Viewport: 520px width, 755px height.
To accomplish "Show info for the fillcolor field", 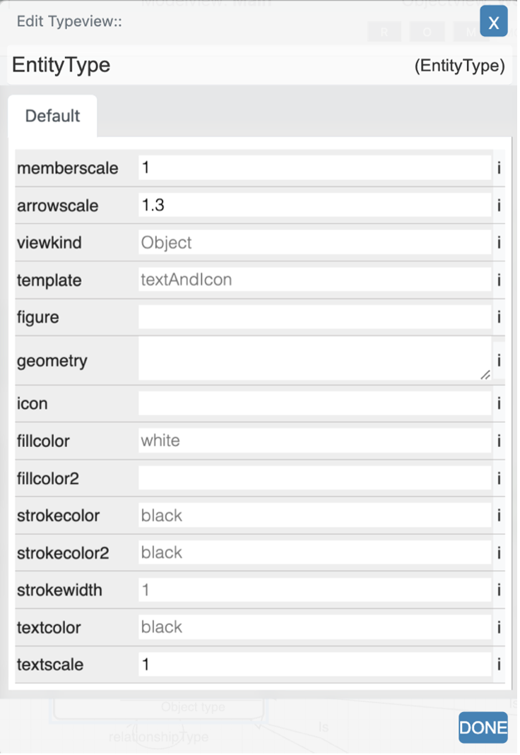I will pos(499,441).
